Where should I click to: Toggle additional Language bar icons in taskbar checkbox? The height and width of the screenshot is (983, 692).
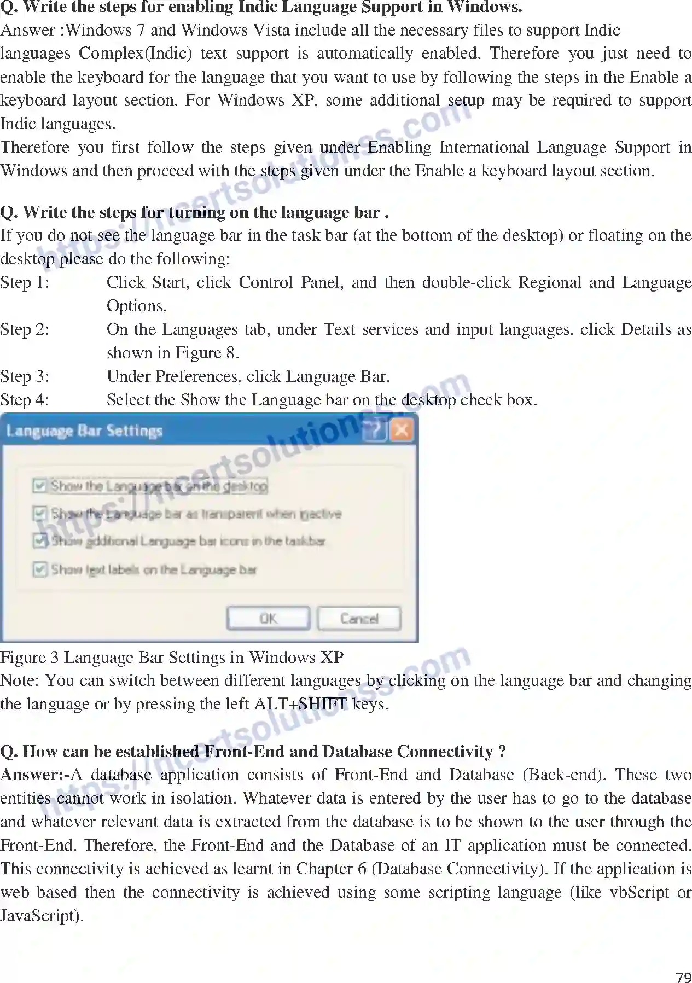39,541
